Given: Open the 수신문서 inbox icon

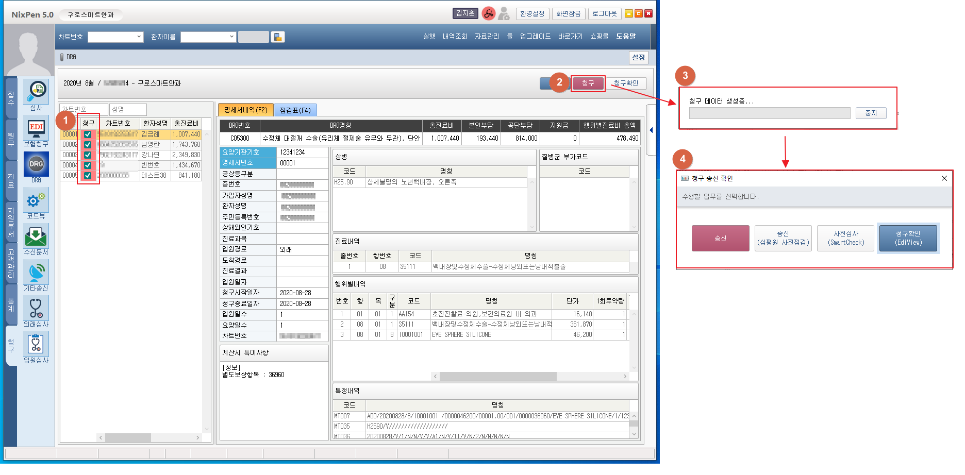Looking at the screenshot, I should (36, 236).
